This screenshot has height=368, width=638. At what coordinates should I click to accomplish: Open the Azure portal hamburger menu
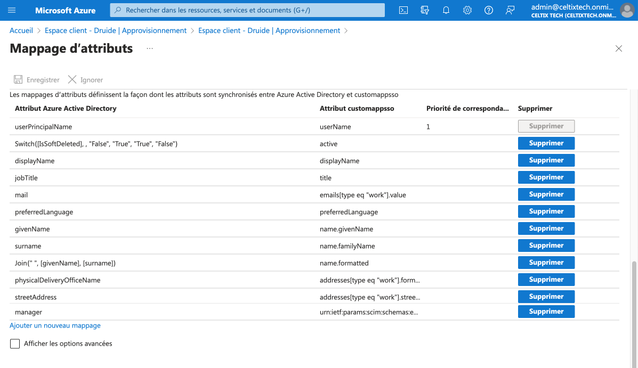tap(12, 10)
